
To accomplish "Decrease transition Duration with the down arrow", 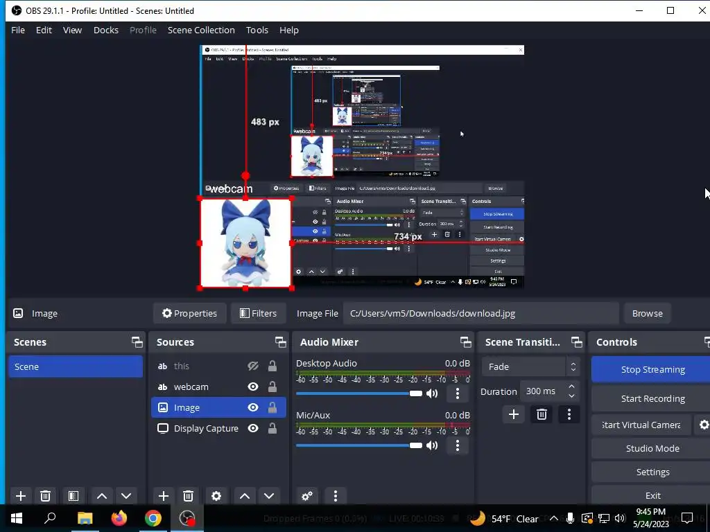I will click(571, 396).
